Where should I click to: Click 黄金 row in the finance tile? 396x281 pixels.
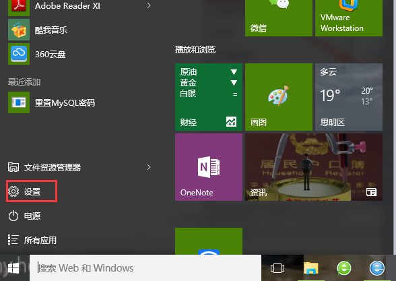point(209,83)
